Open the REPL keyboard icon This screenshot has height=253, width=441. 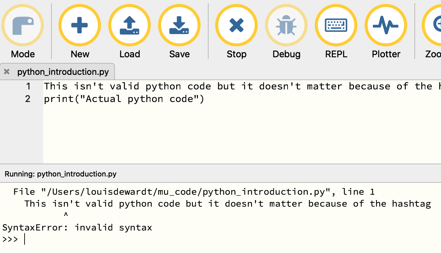point(336,25)
